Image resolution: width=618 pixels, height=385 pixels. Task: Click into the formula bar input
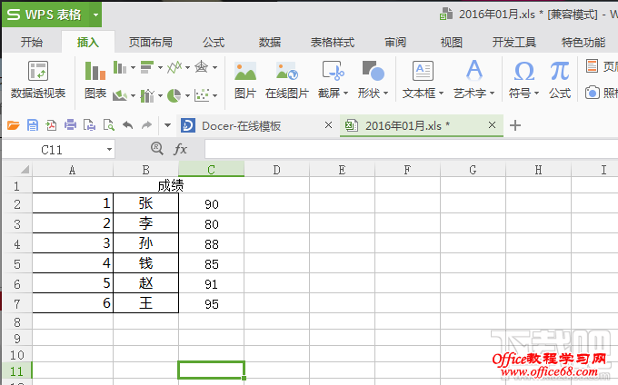click(411, 150)
